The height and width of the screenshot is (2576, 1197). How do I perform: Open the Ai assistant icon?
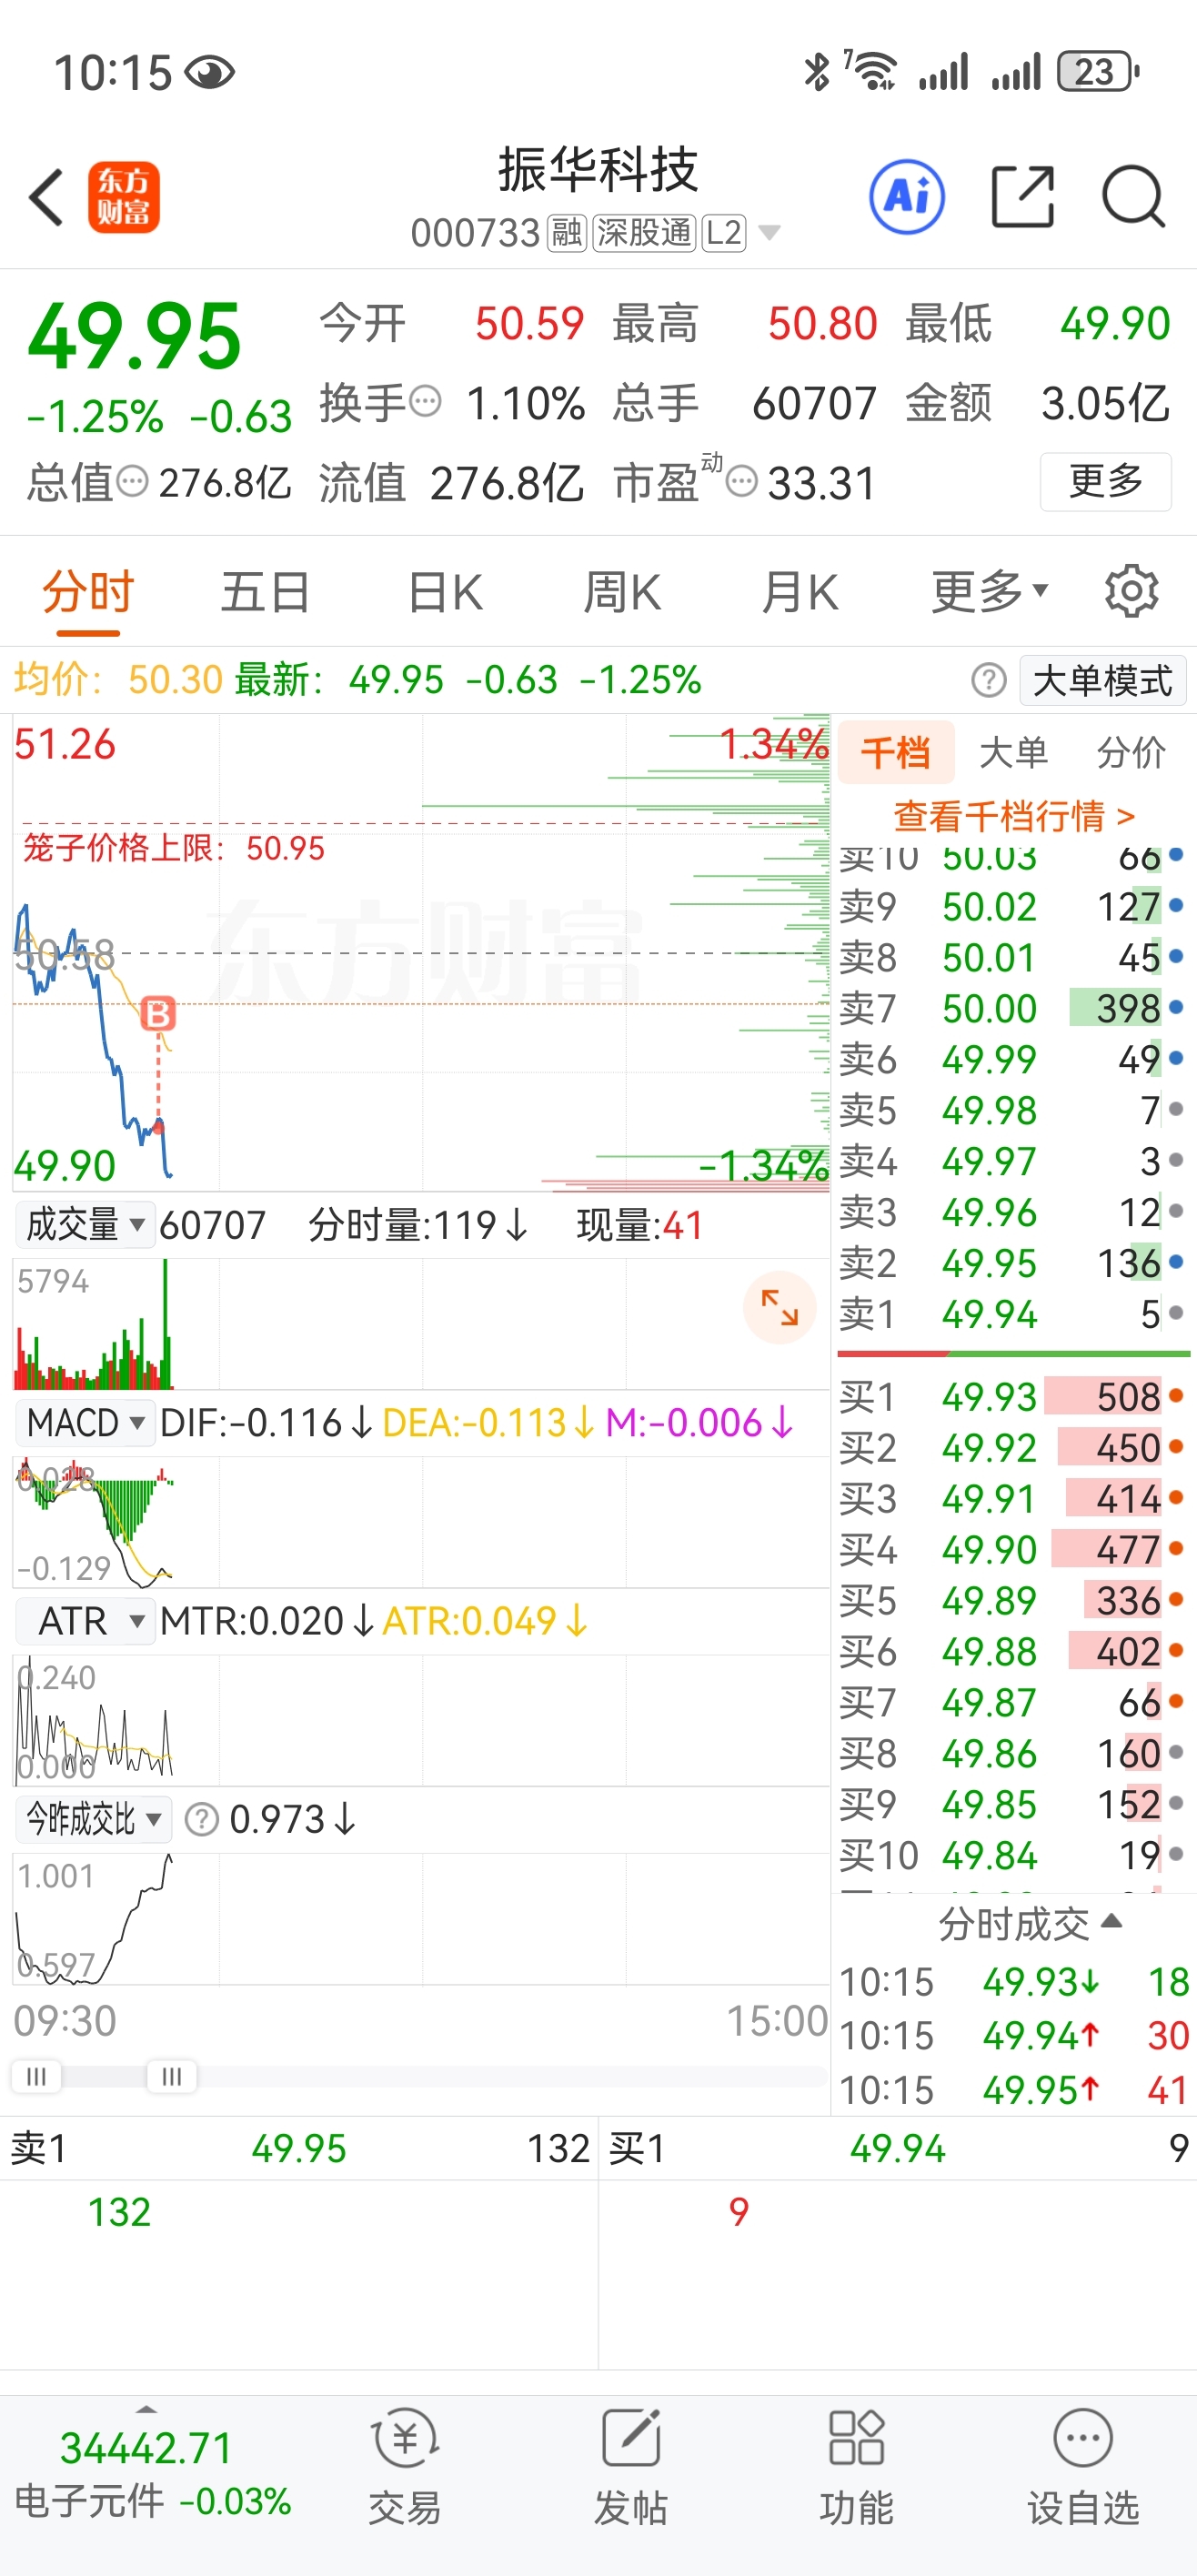coord(907,196)
